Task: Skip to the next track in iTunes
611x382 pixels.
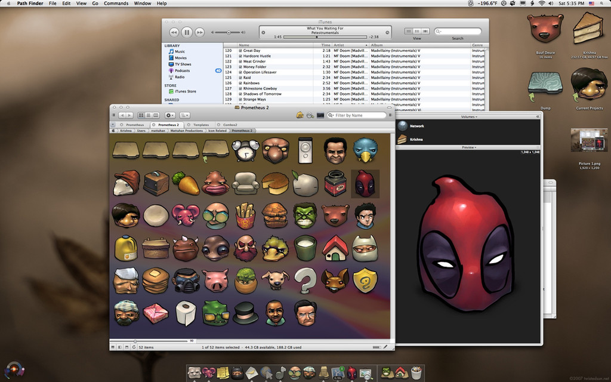Action: click(199, 32)
